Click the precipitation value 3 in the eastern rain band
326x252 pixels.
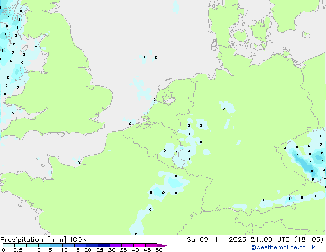[x=312, y=171]
